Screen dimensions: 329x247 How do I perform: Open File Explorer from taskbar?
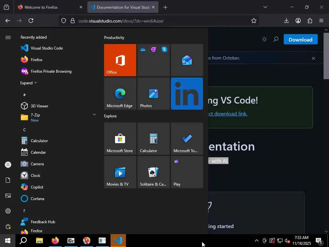pyautogui.click(x=39, y=241)
